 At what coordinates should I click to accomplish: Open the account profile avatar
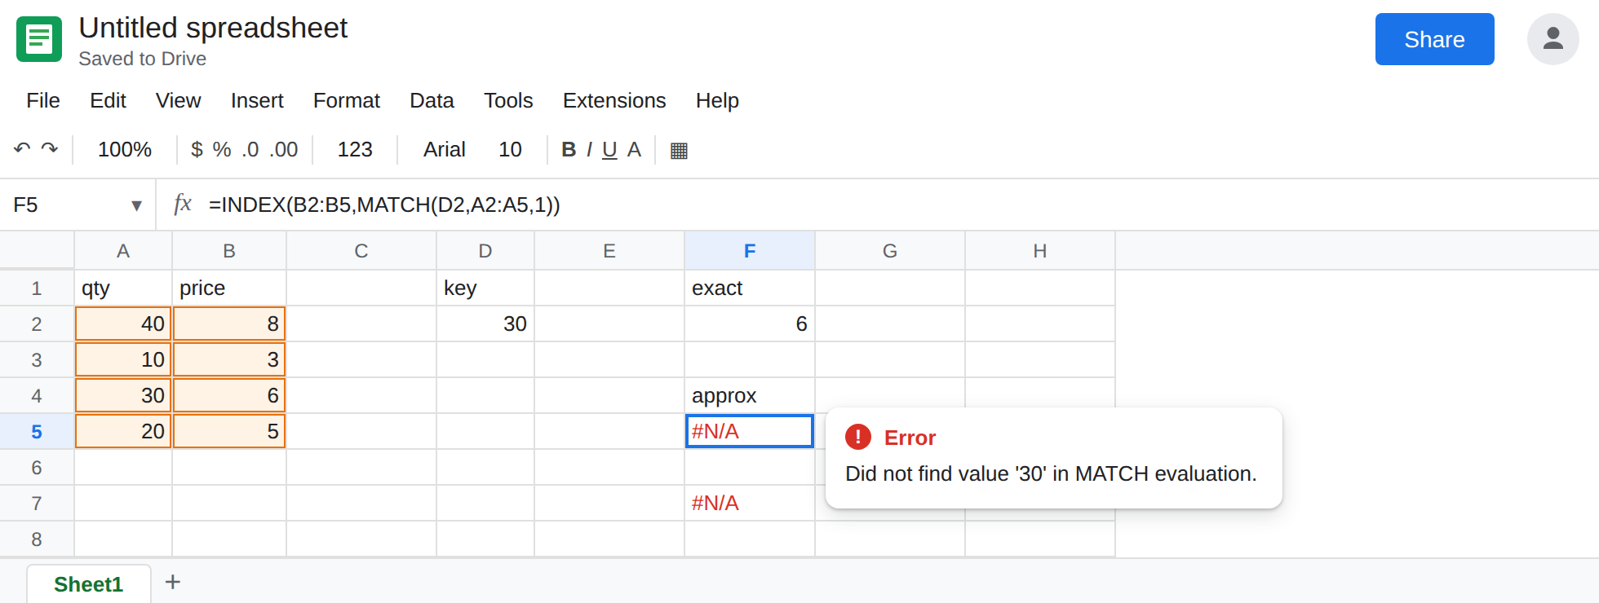pyautogui.click(x=1552, y=39)
